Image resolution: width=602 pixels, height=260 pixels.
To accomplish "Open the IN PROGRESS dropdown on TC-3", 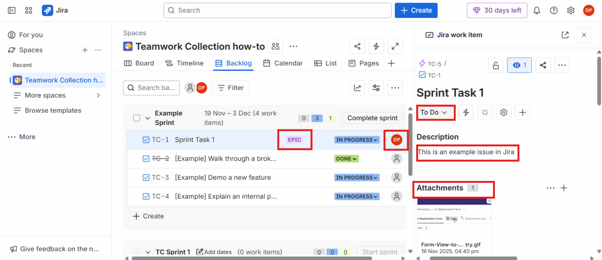I will tap(356, 177).
